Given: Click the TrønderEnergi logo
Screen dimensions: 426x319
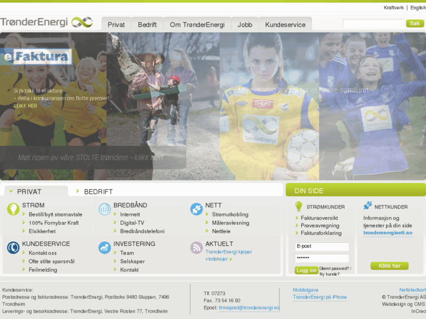Looking at the screenshot, I should (x=46, y=22).
